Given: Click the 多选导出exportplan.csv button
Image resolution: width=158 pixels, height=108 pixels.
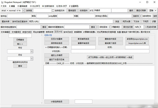Looking at the screenshot, I should (x=137, y=39).
